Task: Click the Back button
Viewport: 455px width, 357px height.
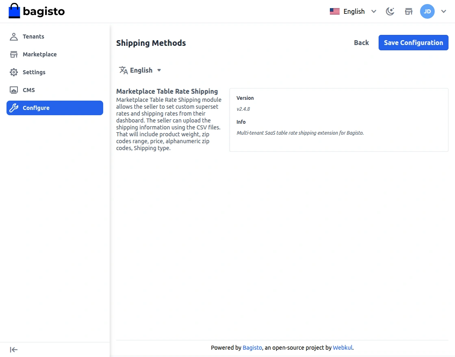Action: [361, 43]
